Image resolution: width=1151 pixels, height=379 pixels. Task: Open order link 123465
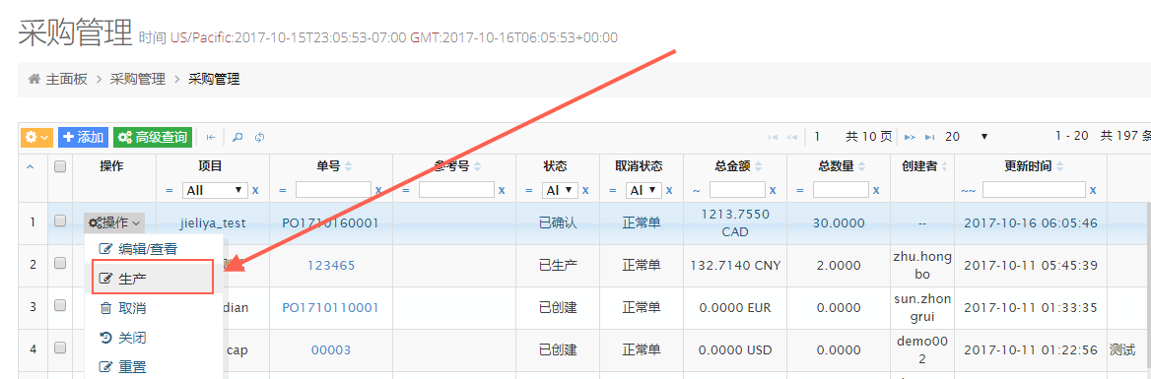point(331,265)
